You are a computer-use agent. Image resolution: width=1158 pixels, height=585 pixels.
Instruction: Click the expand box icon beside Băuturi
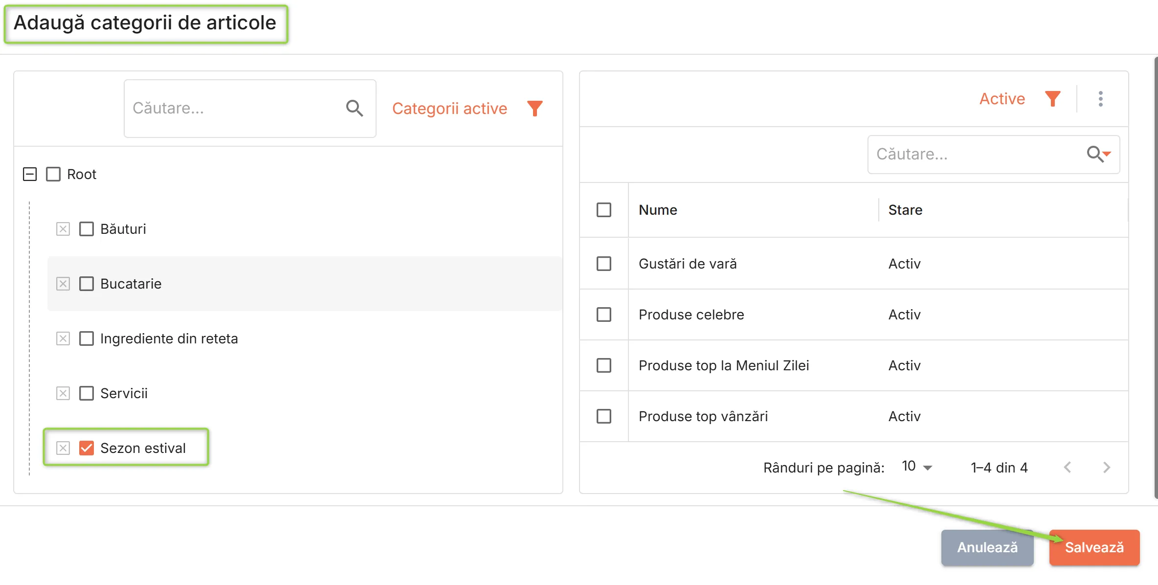[x=63, y=229]
